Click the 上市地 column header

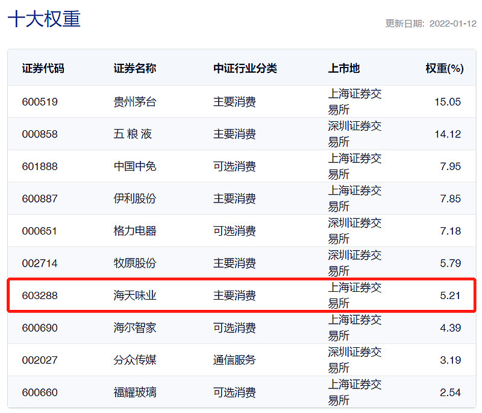(x=343, y=68)
